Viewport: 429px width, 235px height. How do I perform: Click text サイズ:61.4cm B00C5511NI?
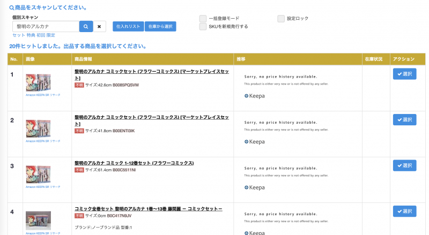[x=110, y=170]
